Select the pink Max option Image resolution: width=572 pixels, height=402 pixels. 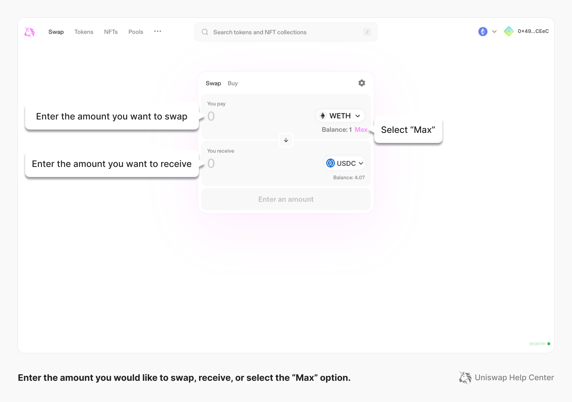[x=361, y=130]
